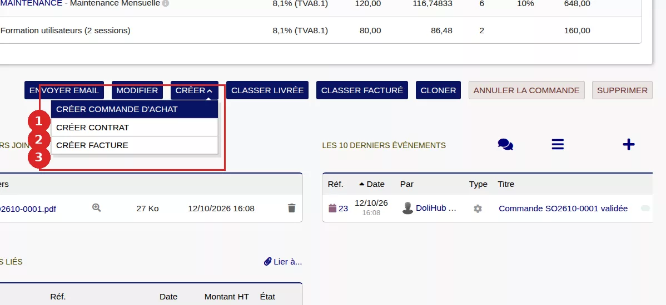Click the Supprimer button
666x305 pixels.
point(622,90)
